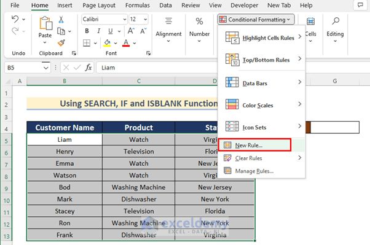Open the Name Box dropdown arrow
This screenshot has height=245, width=370.
point(45,68)
